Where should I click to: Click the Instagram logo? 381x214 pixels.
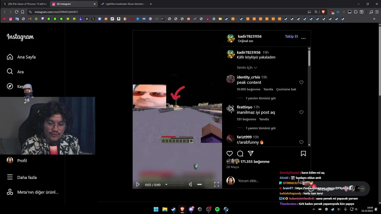[x=20, y=37]
